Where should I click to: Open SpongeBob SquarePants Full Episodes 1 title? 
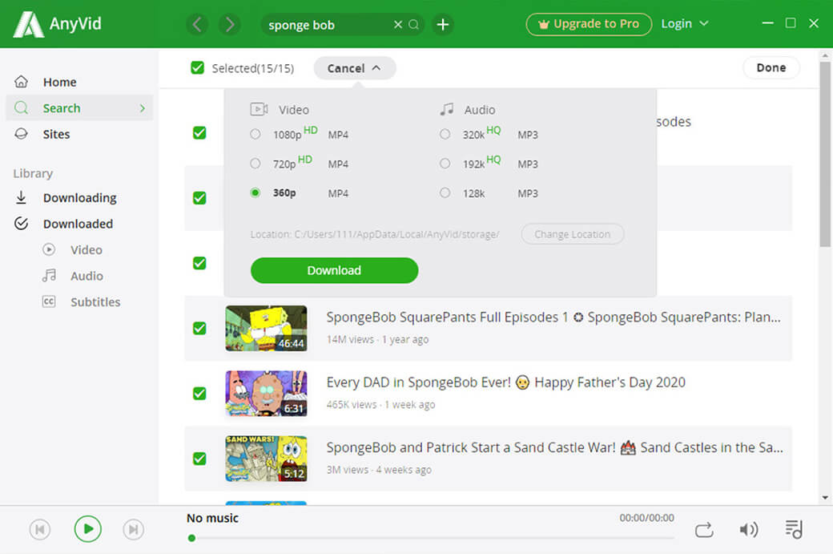[553, 317]
